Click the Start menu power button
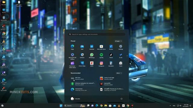Viewport: 193px width, 108px height. click(x=122, y=99)
